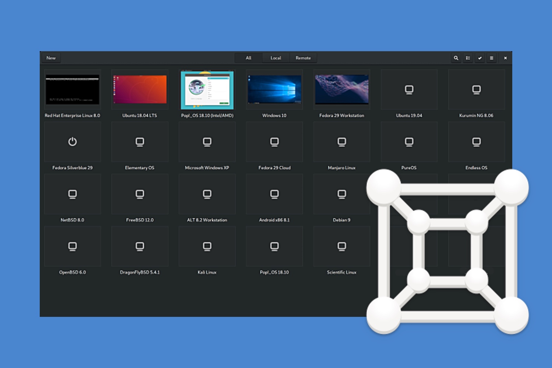Open the Kali Linux monitor icon
Screen dimensions: 552x368
point(207,247)
